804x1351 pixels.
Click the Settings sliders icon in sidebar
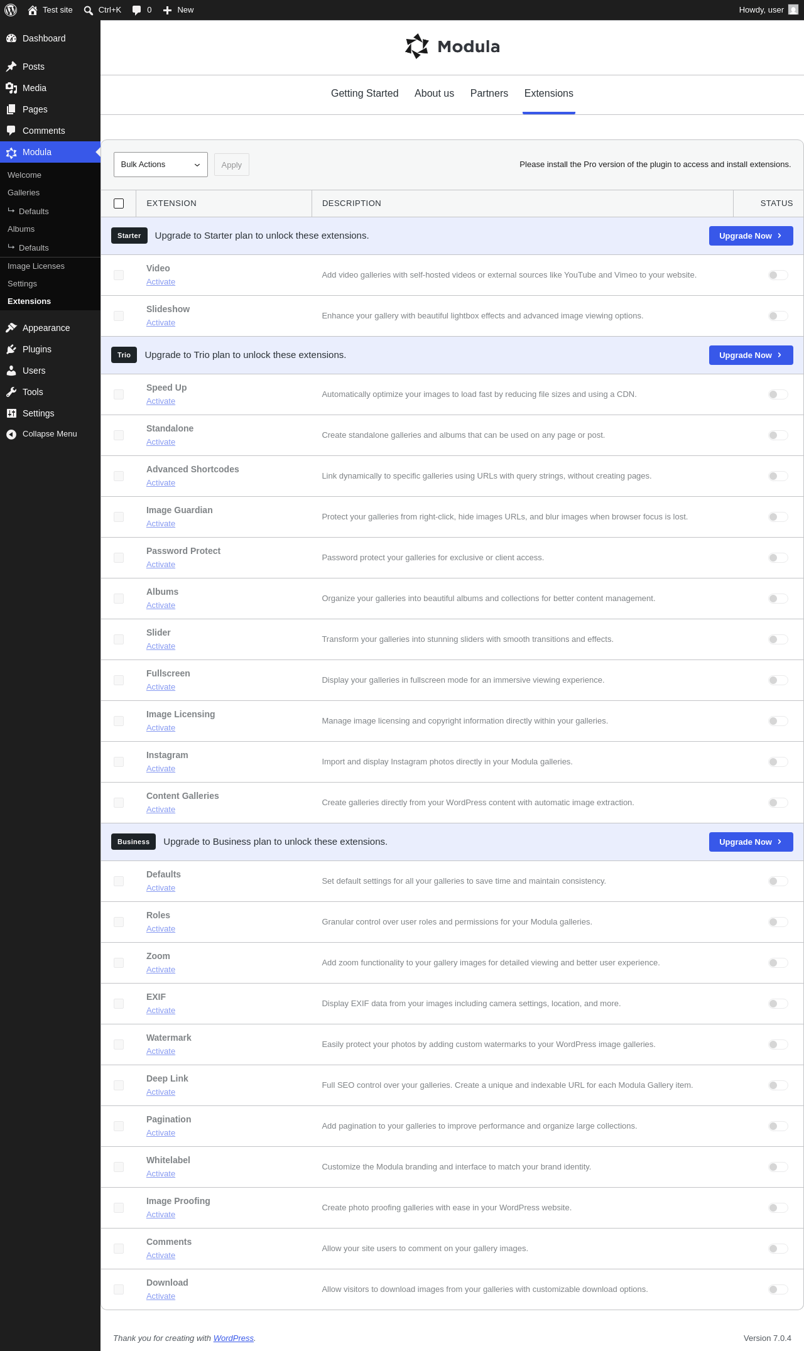pyautogui.click(x=11, y=413)
